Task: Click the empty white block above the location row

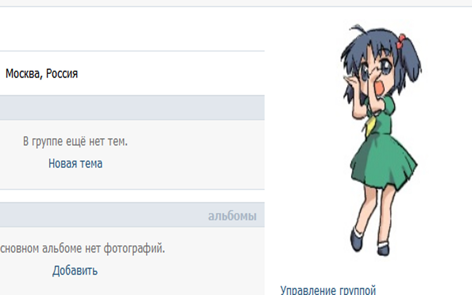Action: tap(132, 29)
